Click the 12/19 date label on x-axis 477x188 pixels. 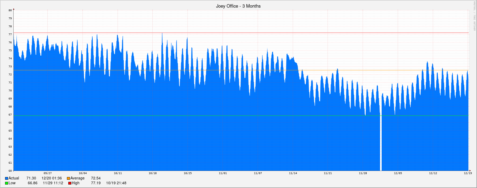click(x=468, y=173)
